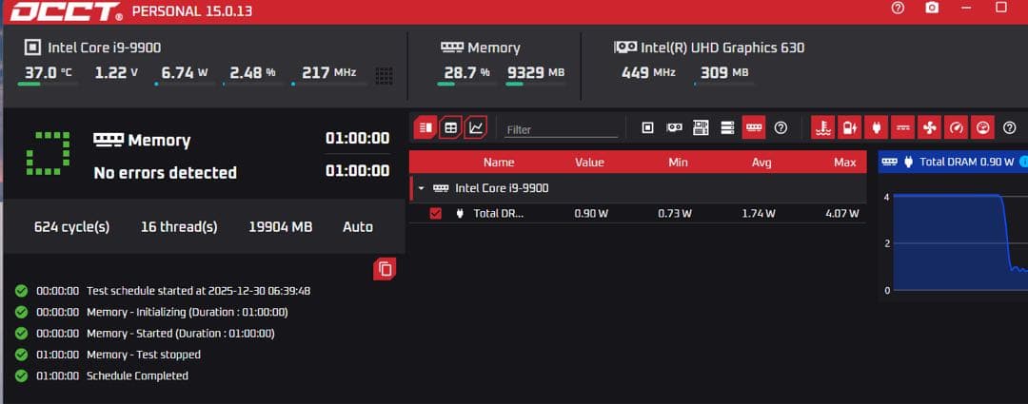Click the info icon on graph header
Viewport: 1028px width, 404px height.
(x=1023, y=162)
